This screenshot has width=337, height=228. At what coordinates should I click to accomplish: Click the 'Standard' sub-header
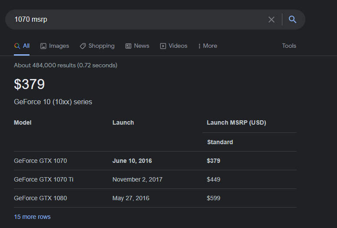click(220, 142)
